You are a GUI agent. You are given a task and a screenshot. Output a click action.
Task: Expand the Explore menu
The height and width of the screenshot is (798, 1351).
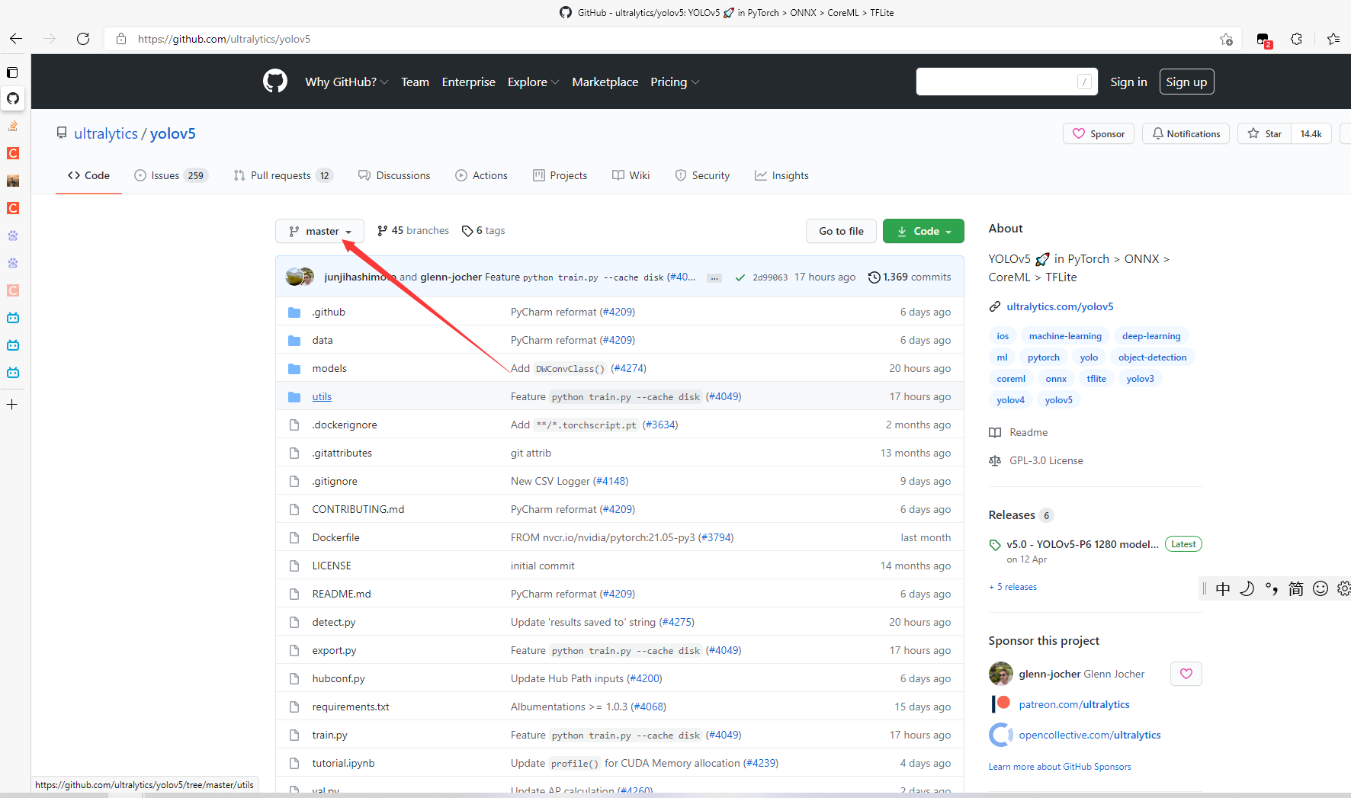pos(534,82)
